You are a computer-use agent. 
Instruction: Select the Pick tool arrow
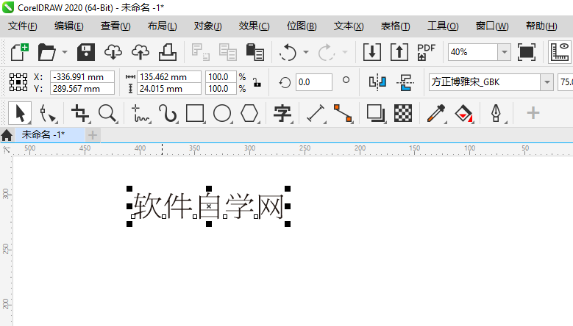20,113
